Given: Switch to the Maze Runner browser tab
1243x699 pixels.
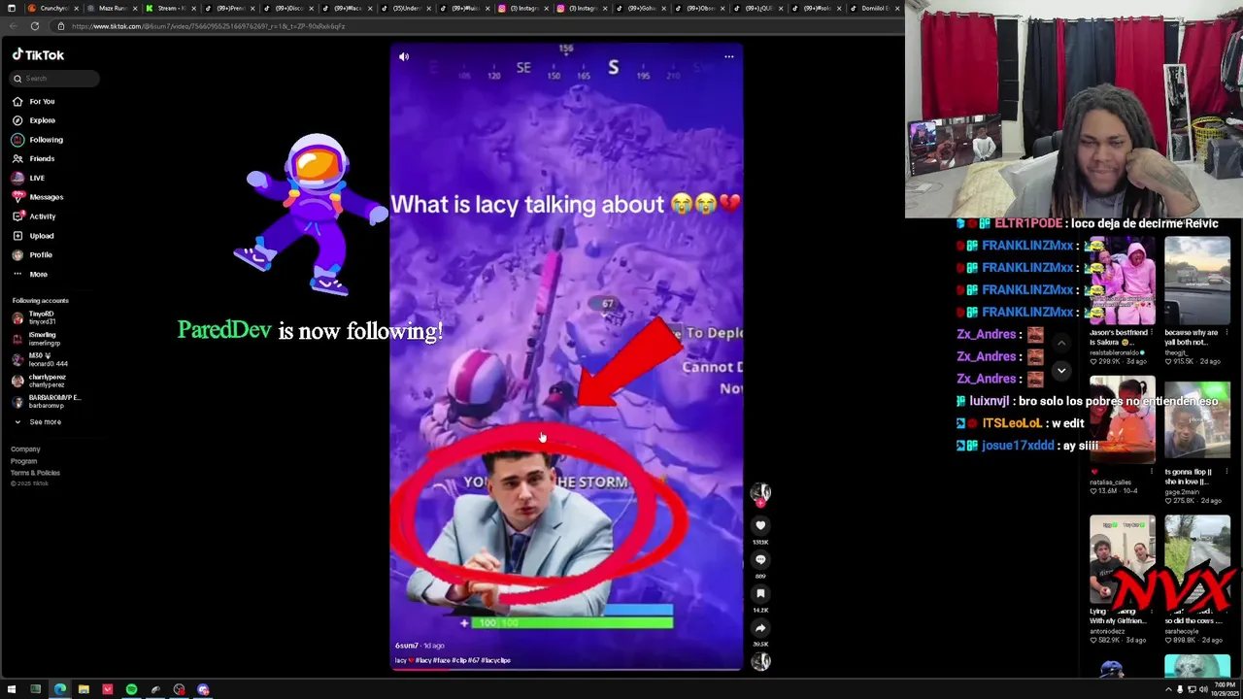Looking at the screenshot, I should coord(112,8).
